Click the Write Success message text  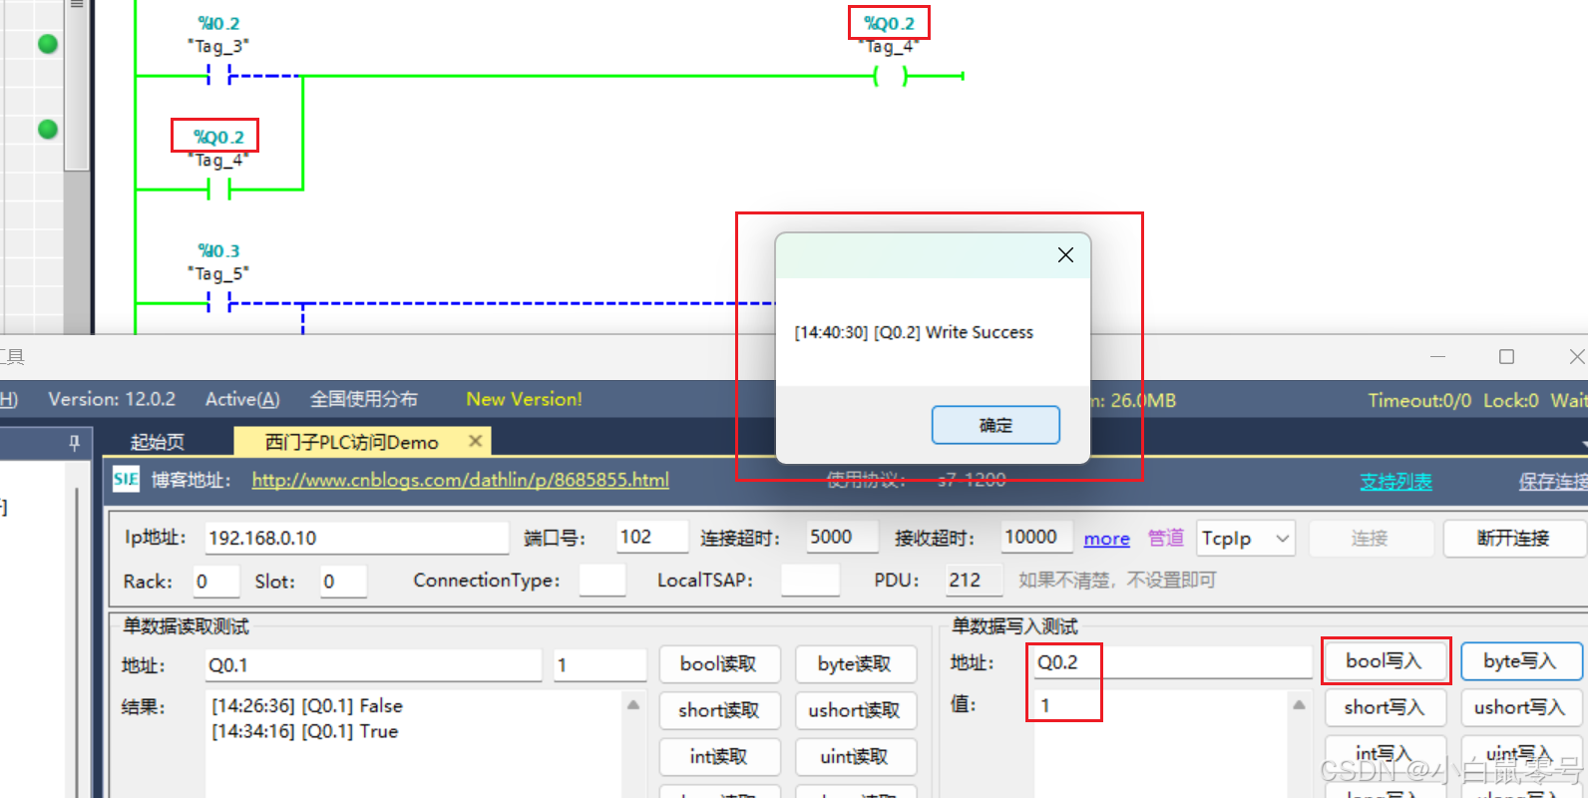914,332
